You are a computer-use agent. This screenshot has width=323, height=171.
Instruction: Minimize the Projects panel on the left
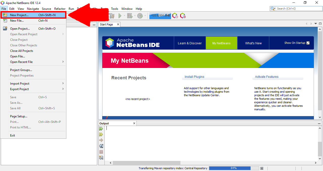pyautogui.click(x=94, y=25)
